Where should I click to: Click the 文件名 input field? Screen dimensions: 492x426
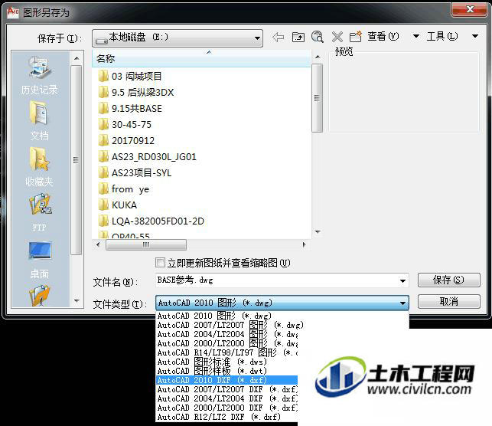point(278,280)
